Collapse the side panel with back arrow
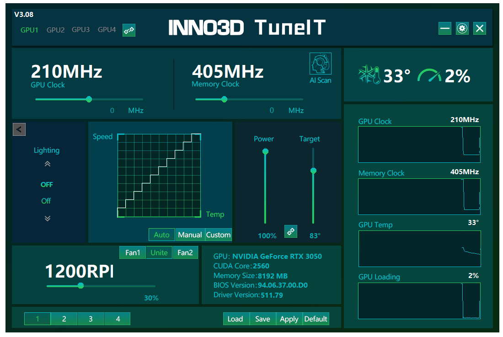This screenshot has height=337, width=503. coord(19,129)
